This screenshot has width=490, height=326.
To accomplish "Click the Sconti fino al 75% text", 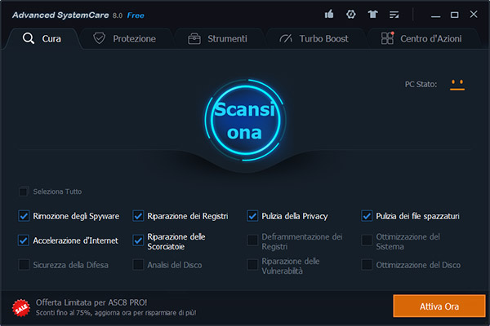I will tap(116, 313).
